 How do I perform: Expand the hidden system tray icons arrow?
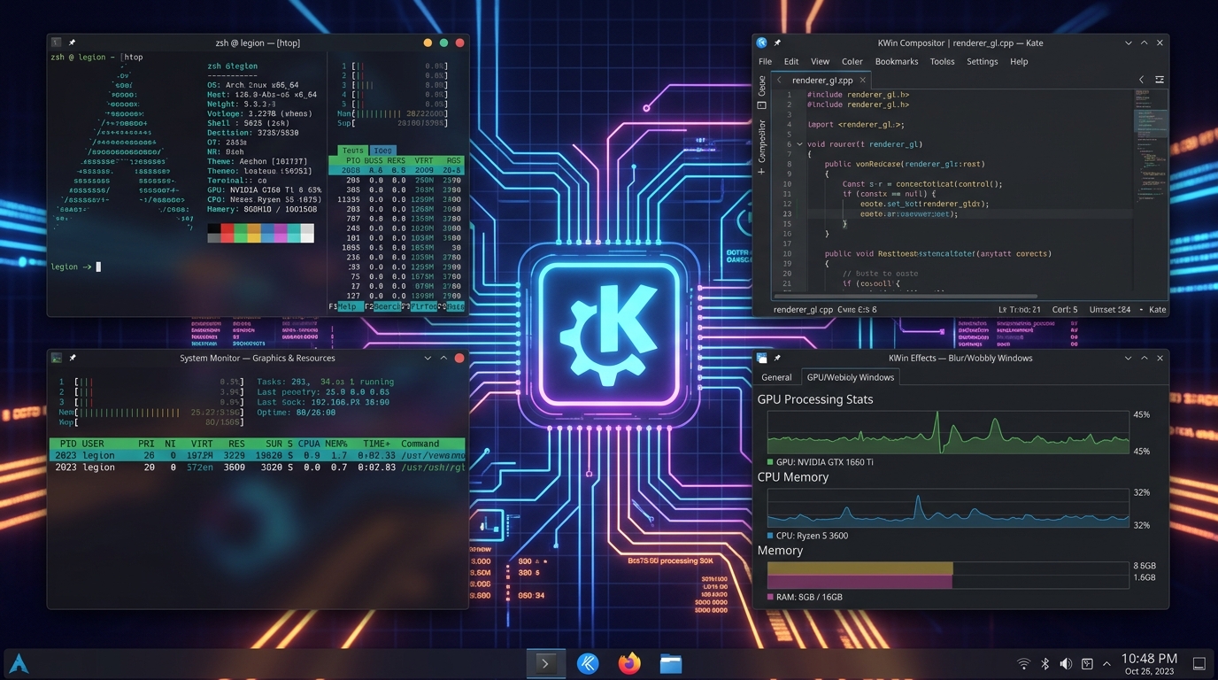click(x=1106, y=664)
